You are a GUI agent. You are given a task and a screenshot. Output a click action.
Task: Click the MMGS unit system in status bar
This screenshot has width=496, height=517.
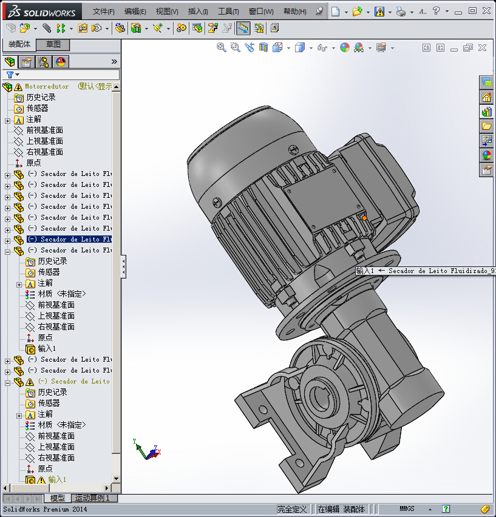pyautogui.click(x=407, y=509)
